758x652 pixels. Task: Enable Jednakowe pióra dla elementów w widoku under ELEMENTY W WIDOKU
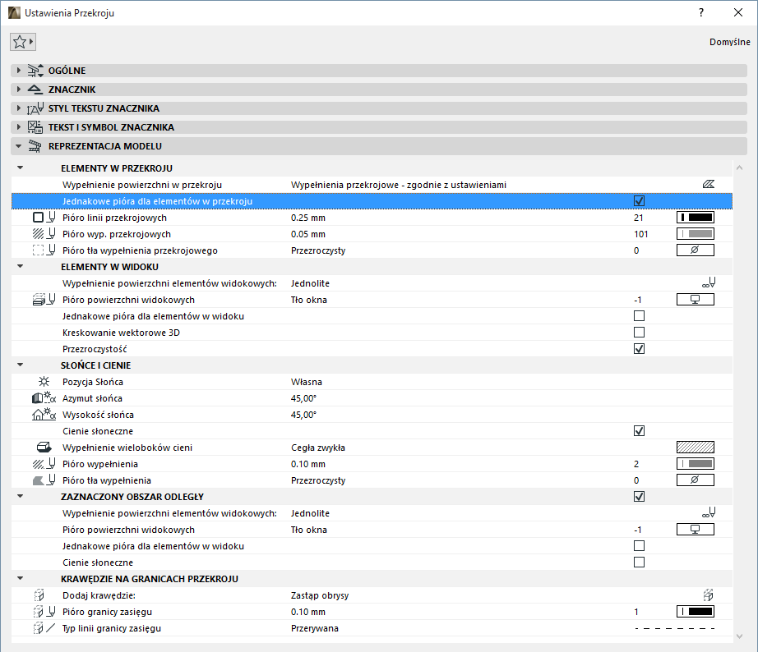(x=639, y=316)
